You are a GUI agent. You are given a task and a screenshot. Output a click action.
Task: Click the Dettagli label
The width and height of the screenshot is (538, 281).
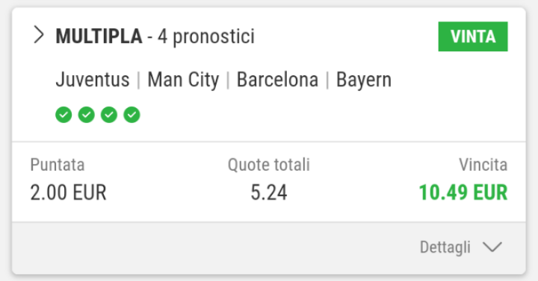click(445, 247)
